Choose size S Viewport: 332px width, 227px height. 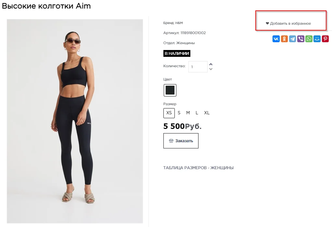coord(179,113)
